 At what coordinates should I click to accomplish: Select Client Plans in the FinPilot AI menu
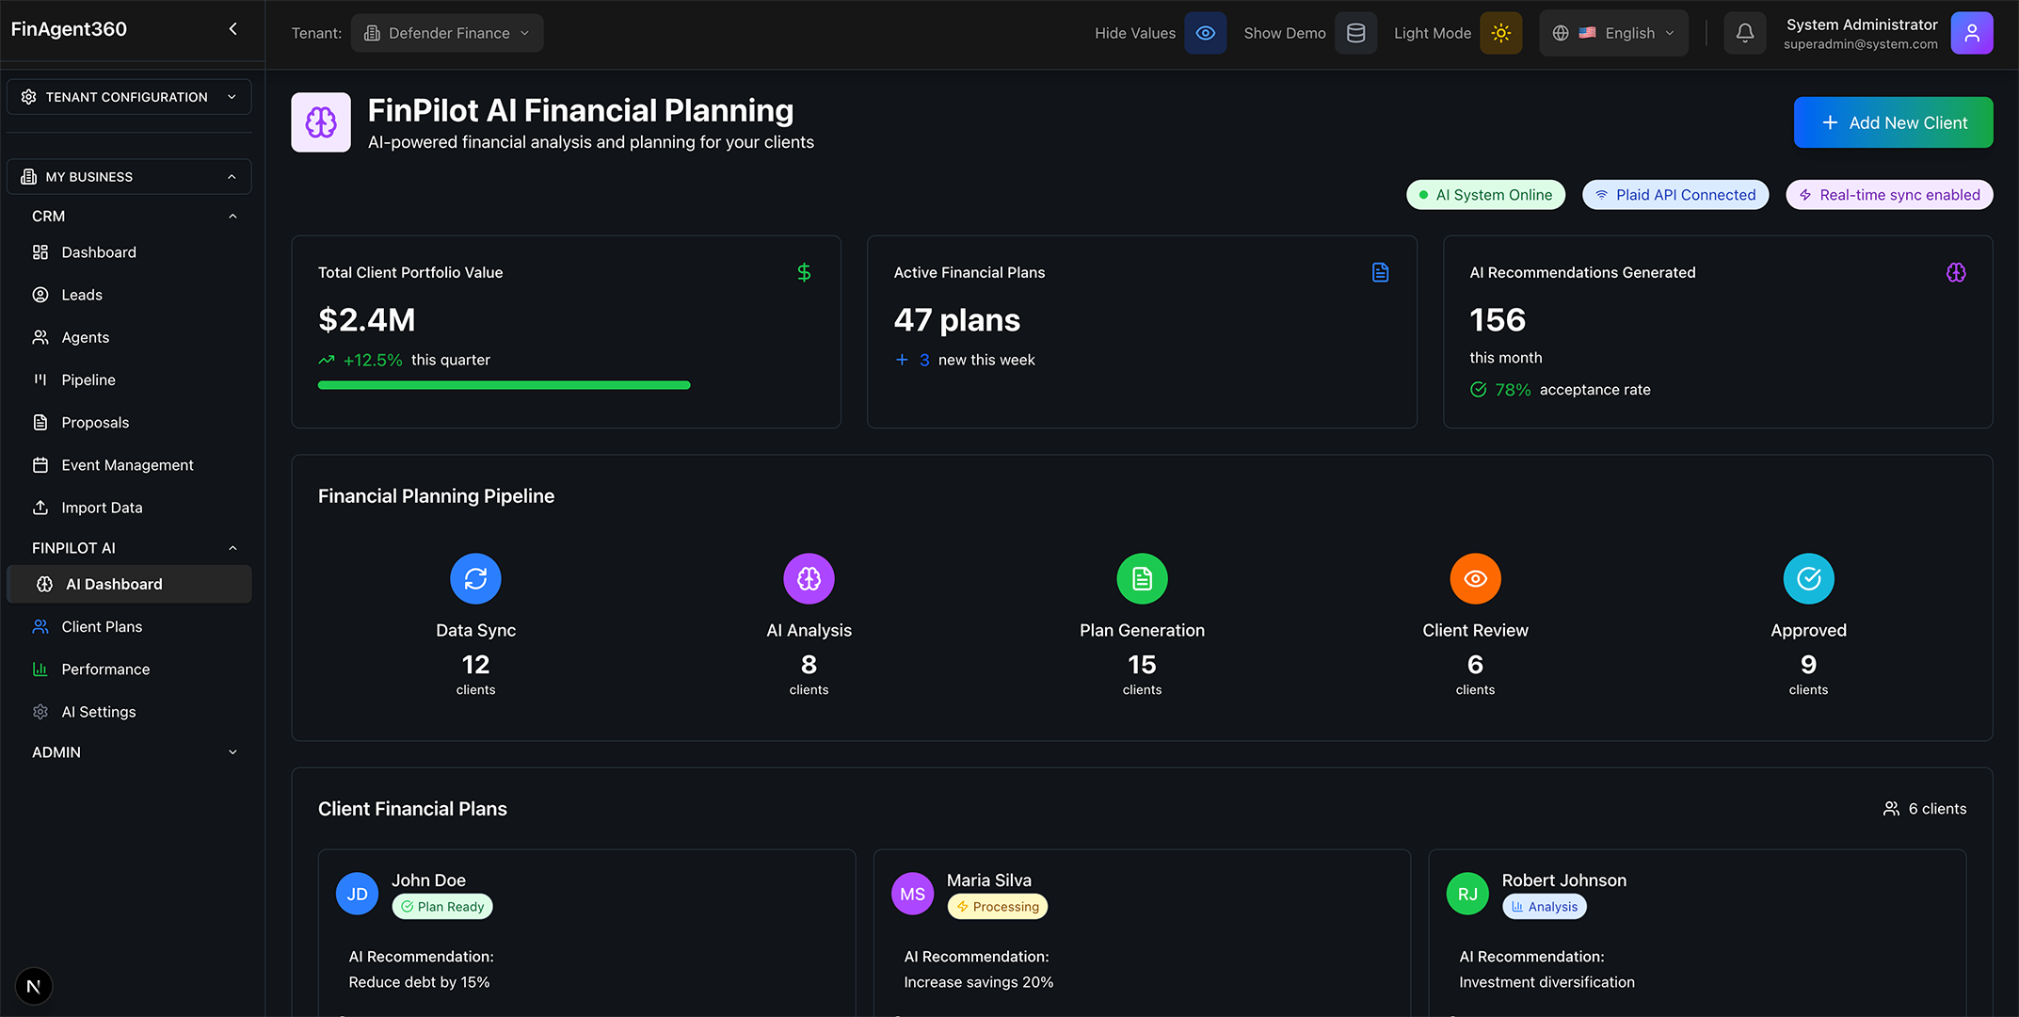tap(99, 626)
